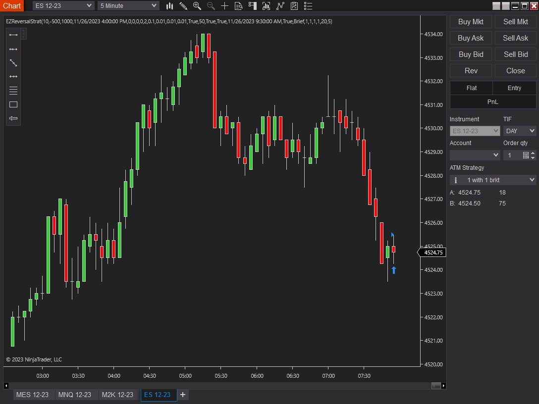
Task: Click the Buy Bid button
Action: click(471, 54)
